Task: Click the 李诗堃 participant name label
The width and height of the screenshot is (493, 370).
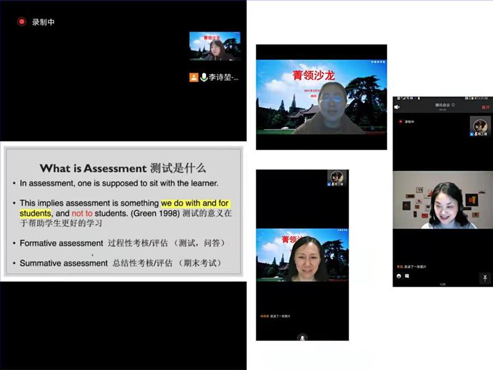Action: point(223,77)
